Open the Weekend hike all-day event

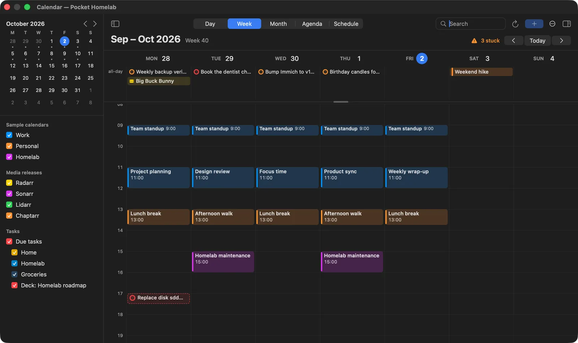482,72
